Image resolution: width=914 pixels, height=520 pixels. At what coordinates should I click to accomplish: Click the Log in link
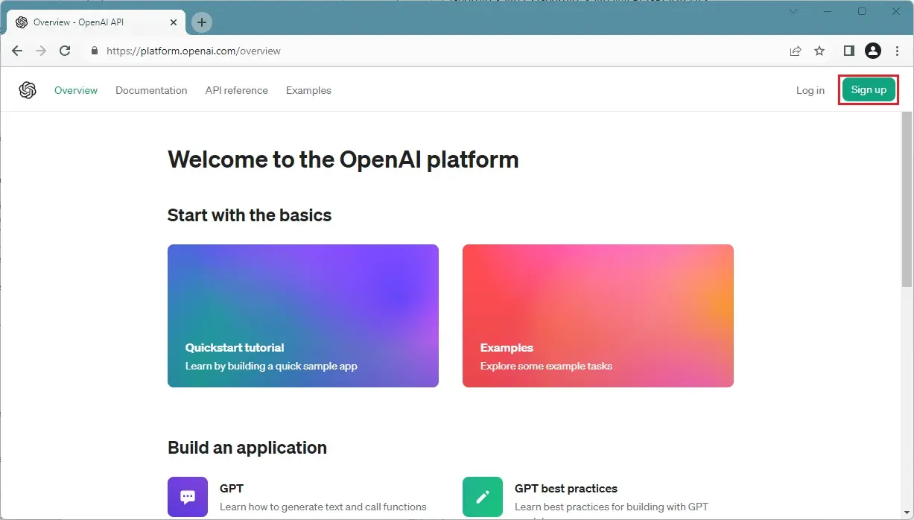(x=810, y=90)
